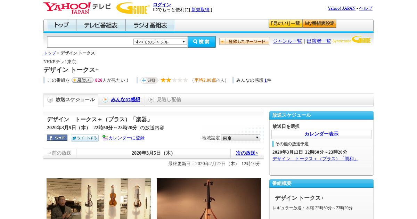Open the My番組表設定 button
417x219 pixels.
coord(319,24)
